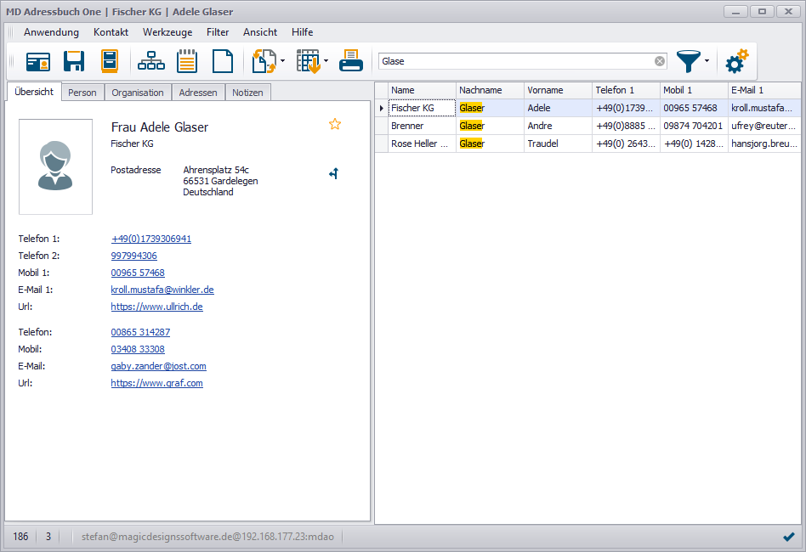Open the Werkzeuge menu
Viewport: 806px width, 552px height.
167,32
